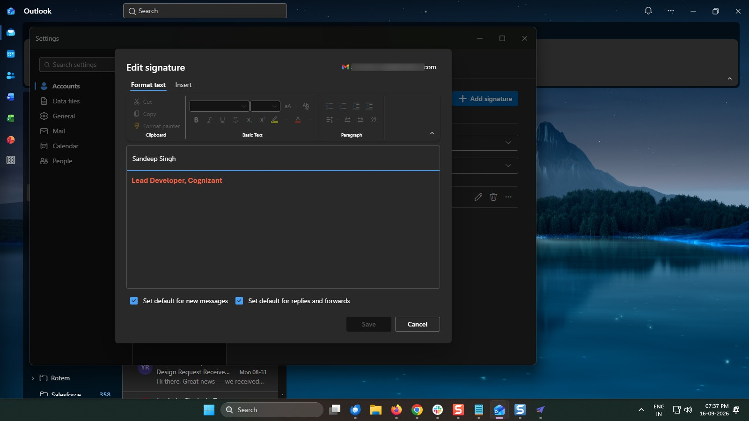Screen dimensions: 749x421
Task: Open more options beside the trash icon
Action: pyautogui.click(x=508, y=197)
